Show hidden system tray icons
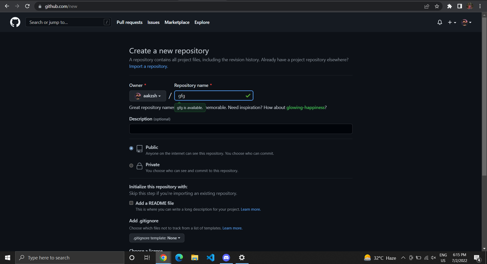 click(x=403, y=258)
